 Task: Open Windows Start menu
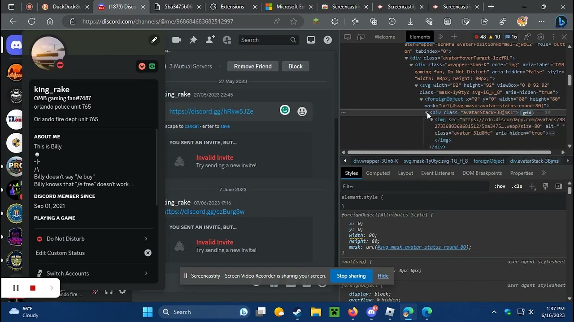(x=148, y=312)
